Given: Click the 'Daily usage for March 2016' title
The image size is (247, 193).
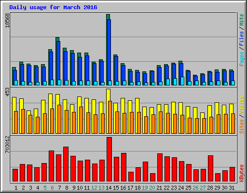Looking at the screenshot, I should pyautogui.click(x=53, y=7).
